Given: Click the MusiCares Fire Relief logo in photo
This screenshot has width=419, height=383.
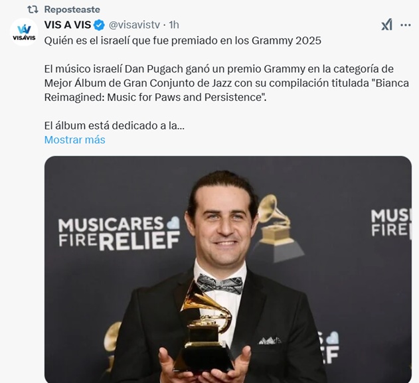Looking at the screenshot, I should click(x=119, y=233).
